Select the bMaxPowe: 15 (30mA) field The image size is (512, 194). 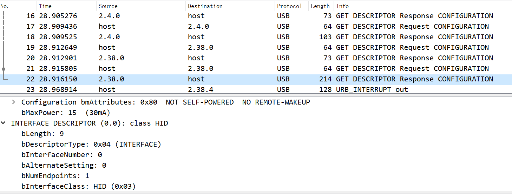(66, 113)
